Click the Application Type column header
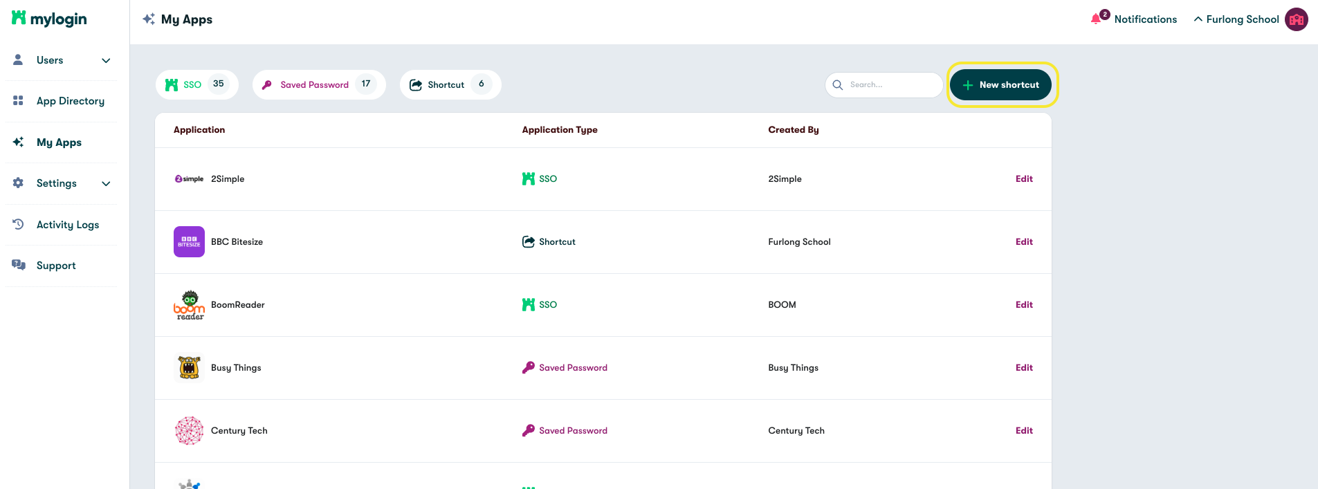This screenshot has width=1318, height=489. pyautogui.click(x=560, y=129)
